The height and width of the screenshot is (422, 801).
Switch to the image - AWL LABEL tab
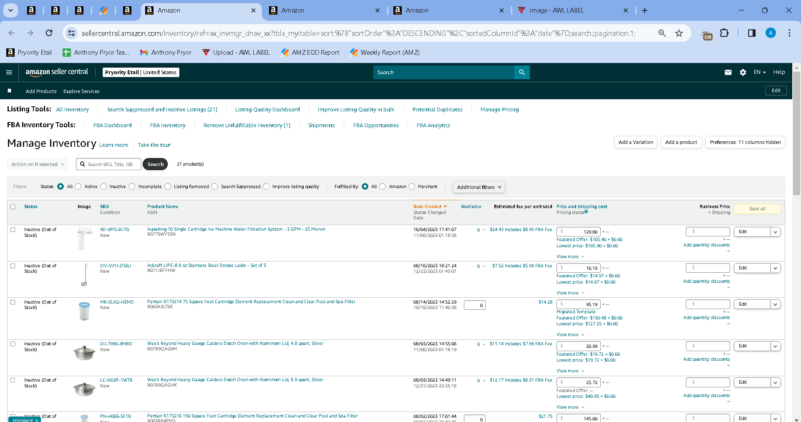(573, 10)
